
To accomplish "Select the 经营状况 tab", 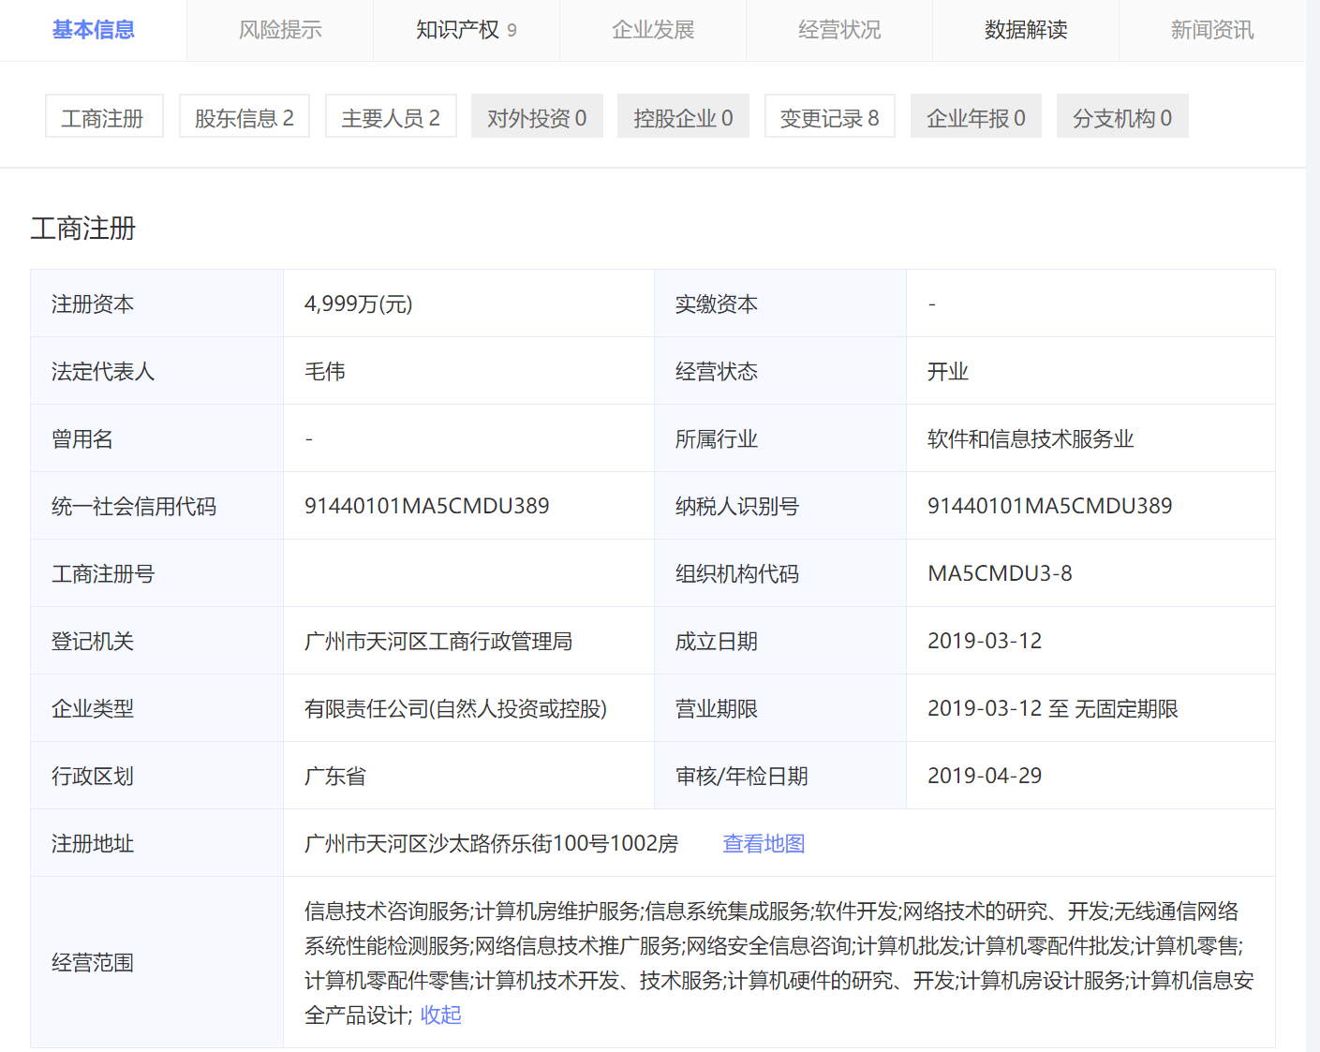I will click(839, 30).
